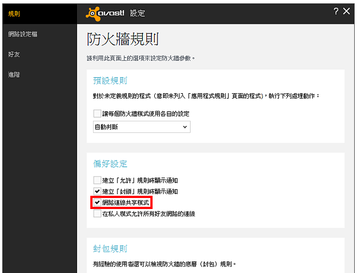Close the avast settings window
Image resolution: width=358 pixels, height=273 pixels.
[x=346, y=11]
